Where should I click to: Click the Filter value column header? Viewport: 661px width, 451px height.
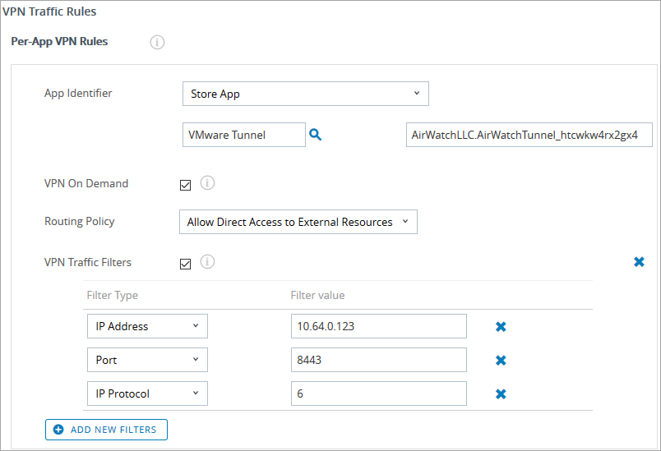click(x=317, y=295)
